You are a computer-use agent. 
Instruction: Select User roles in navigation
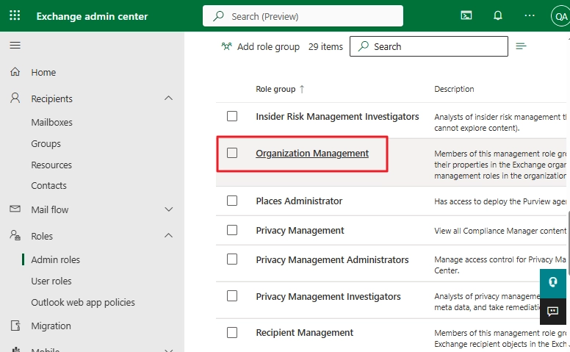pyautogui.click(x=51, y=281)
